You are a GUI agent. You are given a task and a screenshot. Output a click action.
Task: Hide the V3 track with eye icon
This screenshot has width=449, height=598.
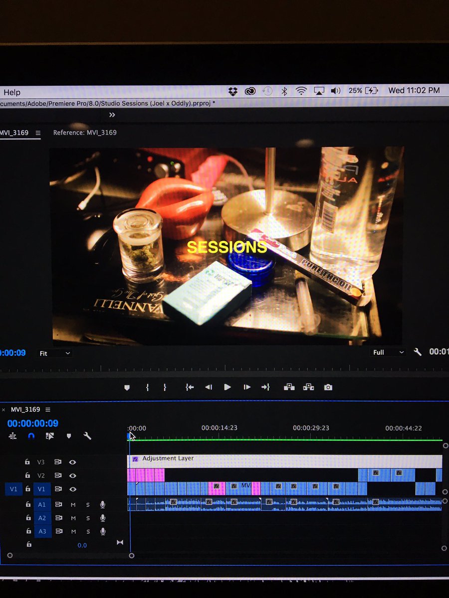click(72, 461)
